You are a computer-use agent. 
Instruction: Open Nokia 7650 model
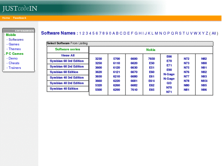(x=151, y=58)
